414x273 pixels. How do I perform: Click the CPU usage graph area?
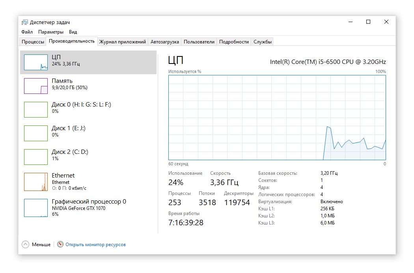(x=277, y=118)
